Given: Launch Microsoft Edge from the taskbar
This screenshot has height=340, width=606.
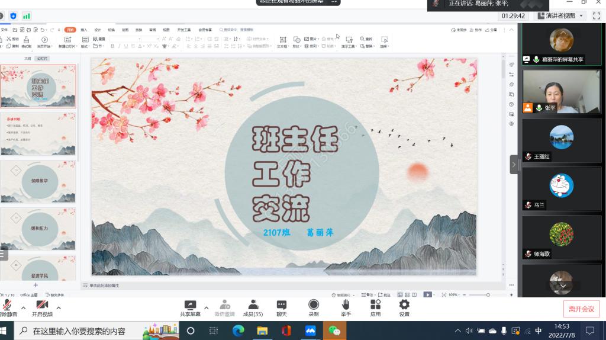Looking at the screenshot, I should (x=238, y=331).
